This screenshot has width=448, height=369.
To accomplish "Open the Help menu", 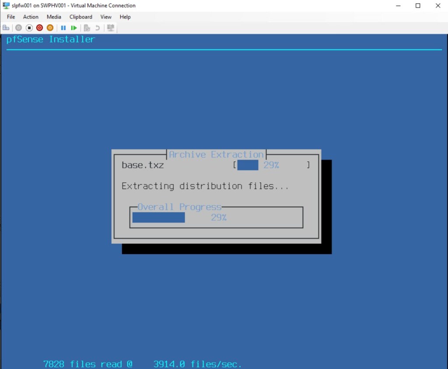I will pyautogui.click(x=125, y=17).
